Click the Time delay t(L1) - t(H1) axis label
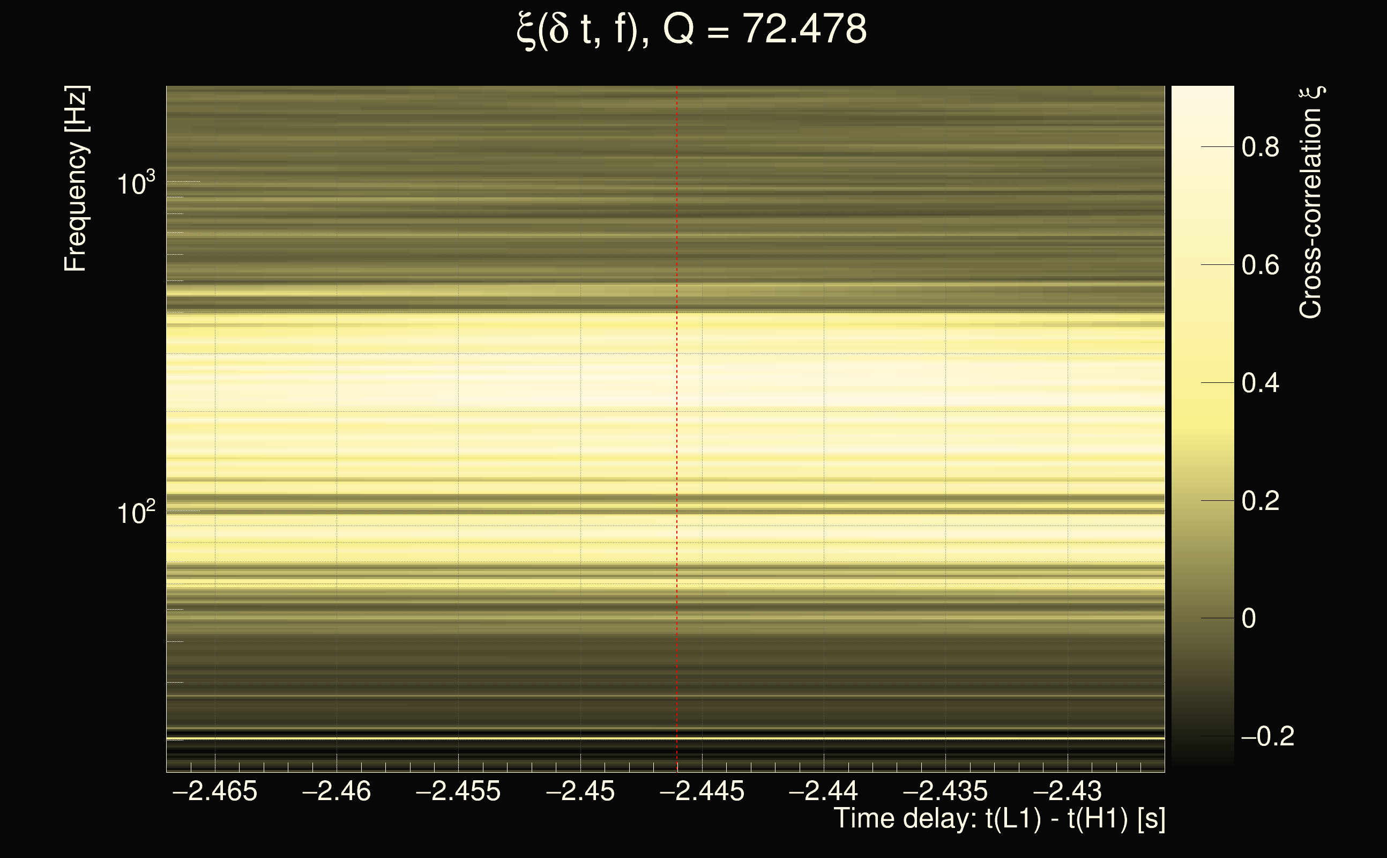Image resolution: width=1387 pixels, height=858 pixels. point(999,819)
